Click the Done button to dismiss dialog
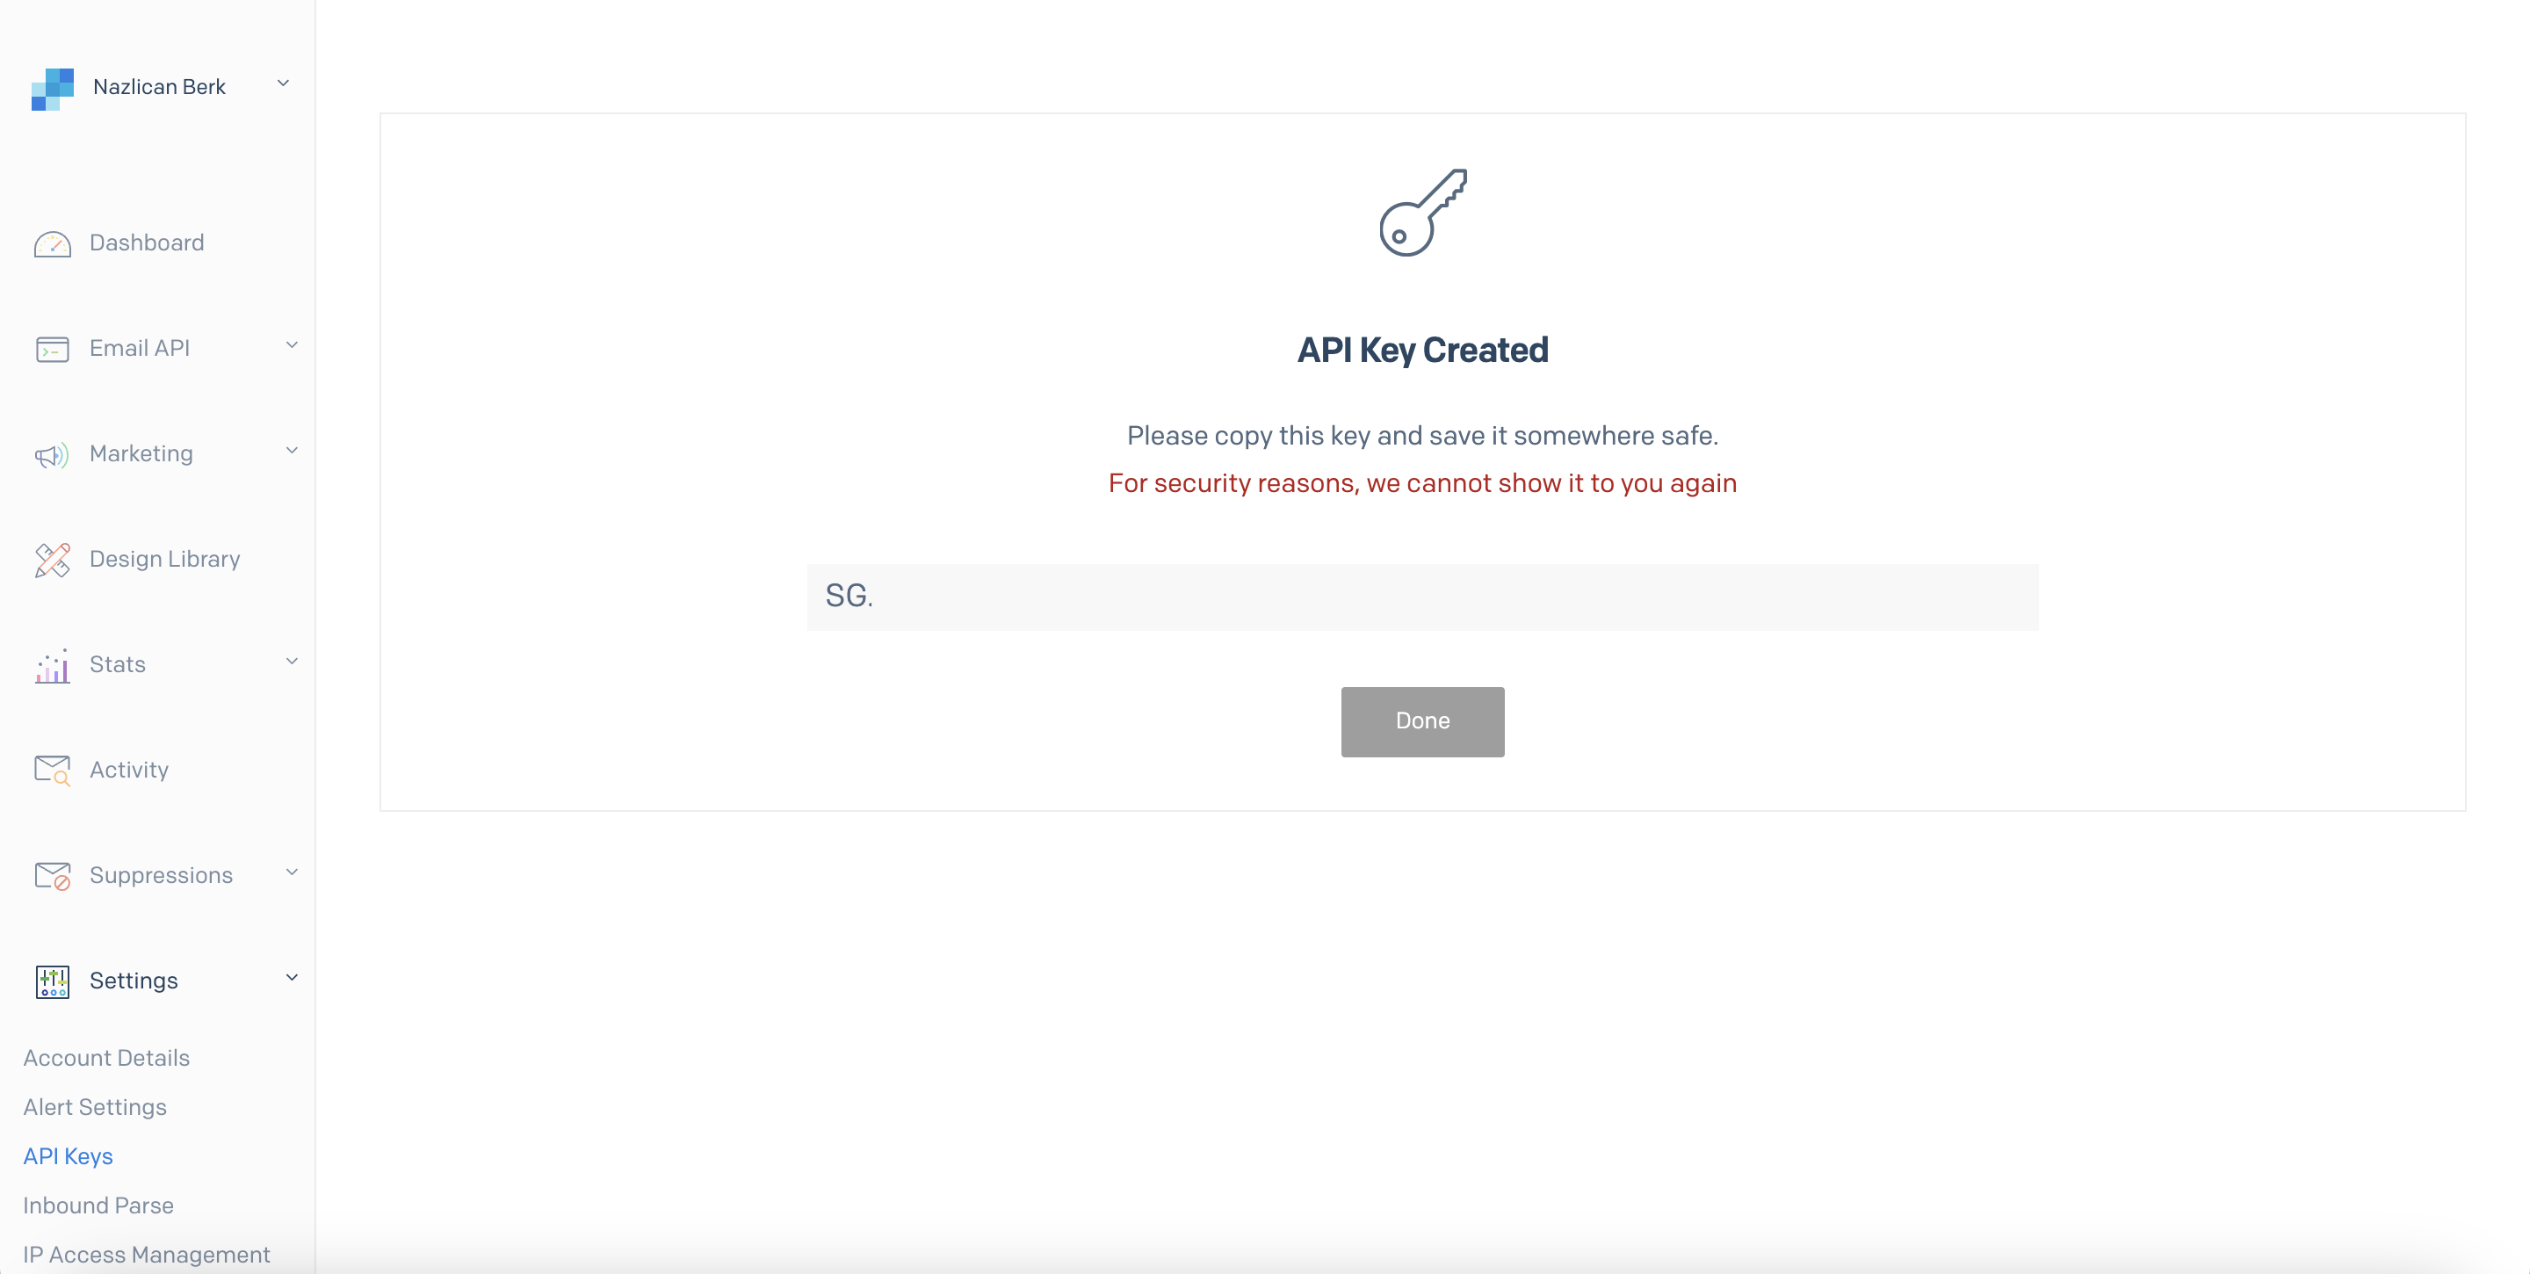Image resolution: width=2530 pixels, height=1274 pixels. pyautogui.click(x=1422, y=720)
